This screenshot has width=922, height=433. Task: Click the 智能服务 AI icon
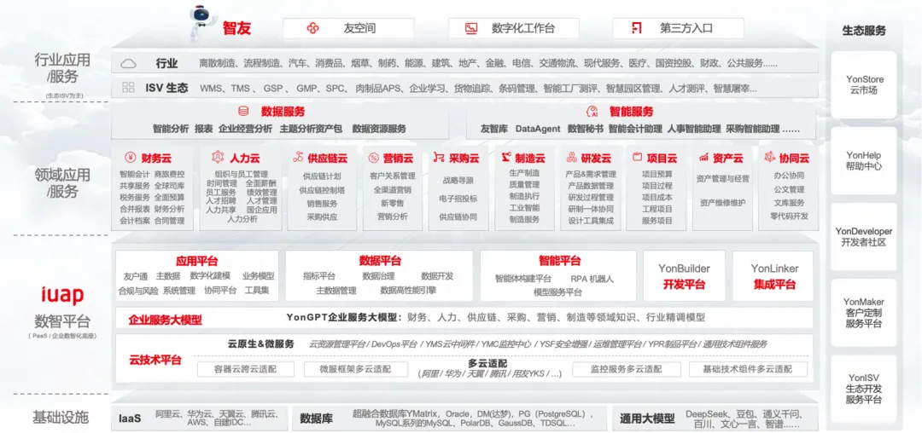(592, 112)
